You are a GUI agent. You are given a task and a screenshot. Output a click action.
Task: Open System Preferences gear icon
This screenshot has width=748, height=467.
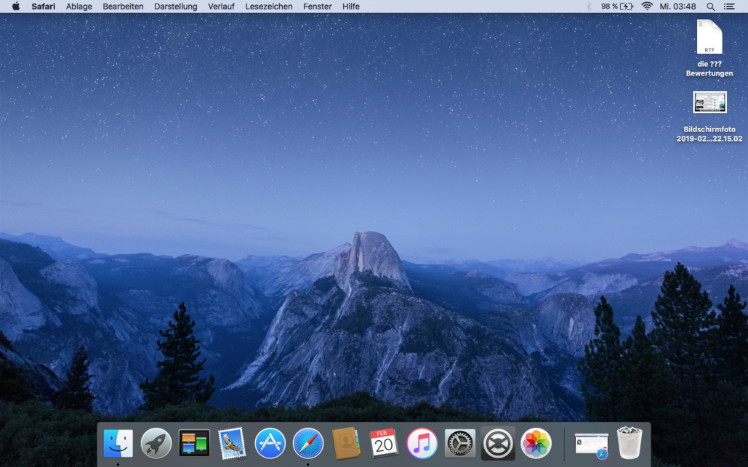(459, 443)
